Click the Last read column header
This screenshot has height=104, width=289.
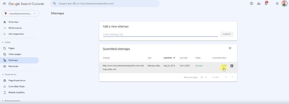[183, 58]
